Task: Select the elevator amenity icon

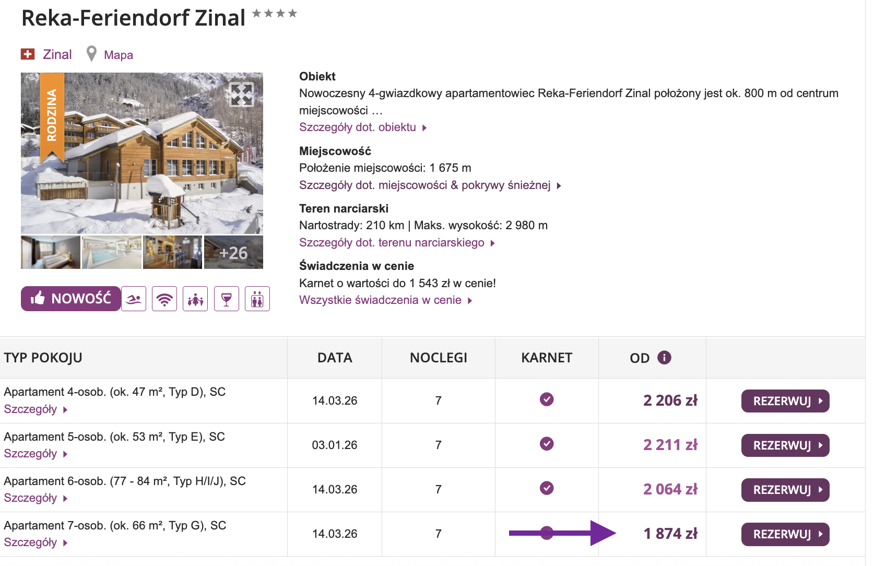Action: click(x=257, y=299)
